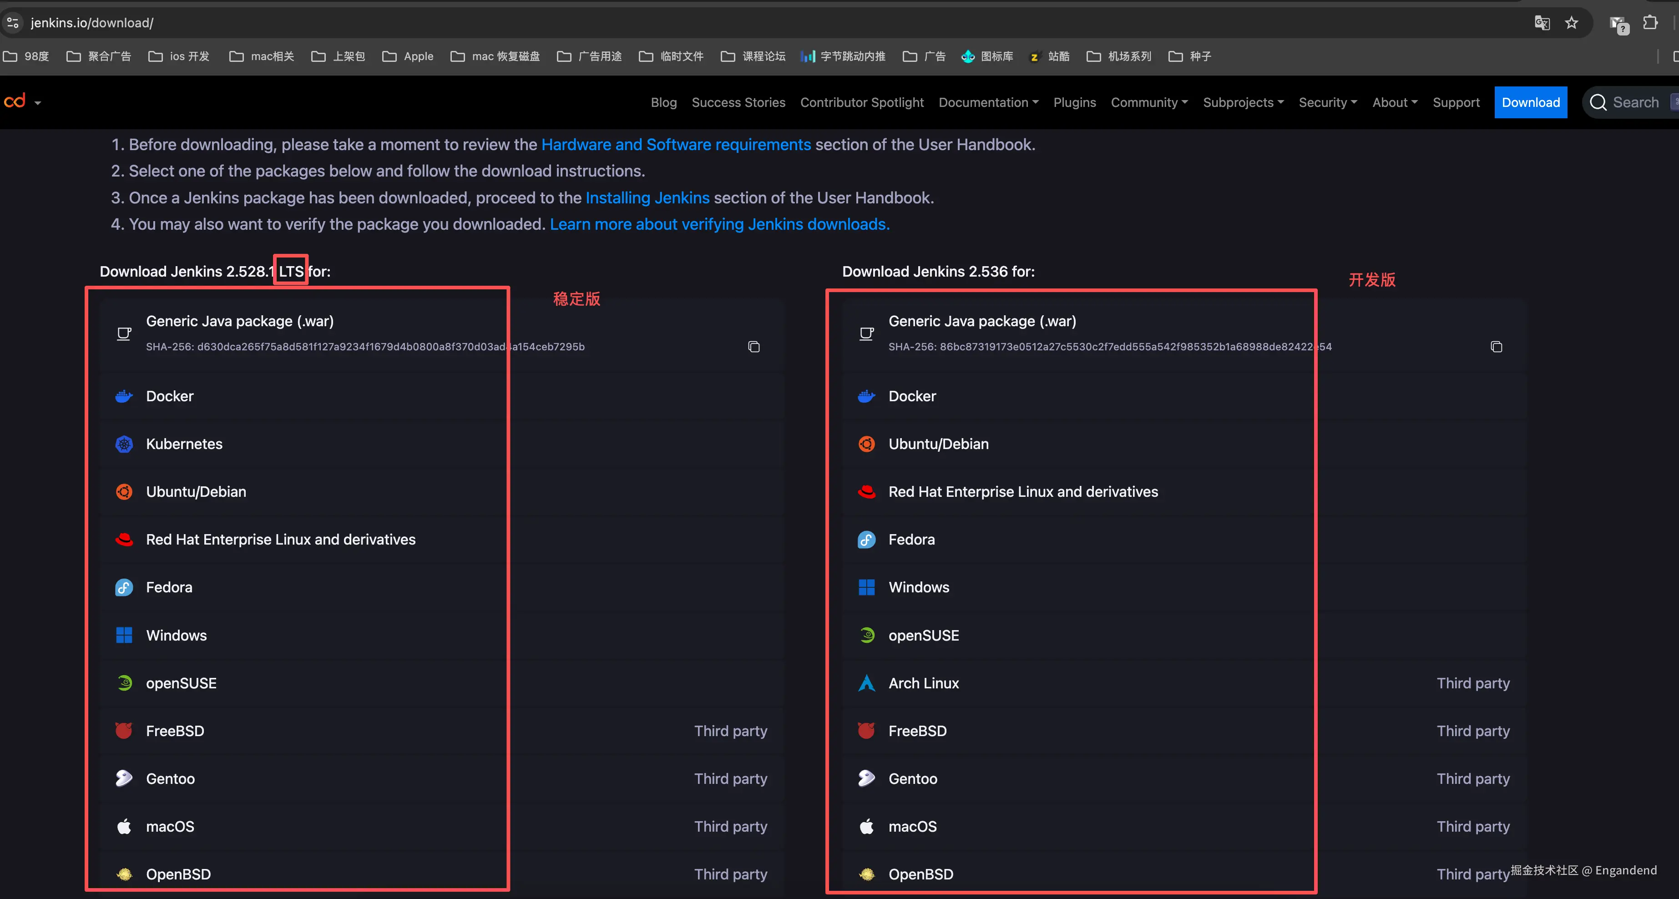Copy the weekly 2.536 SHA-256 hash
Image resolution: width=1679 pixels, height=899 pixels.
[1496, 347]
